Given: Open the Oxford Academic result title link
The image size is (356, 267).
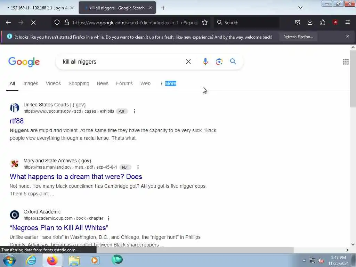Looking at the screenshot, I should 59,228.
